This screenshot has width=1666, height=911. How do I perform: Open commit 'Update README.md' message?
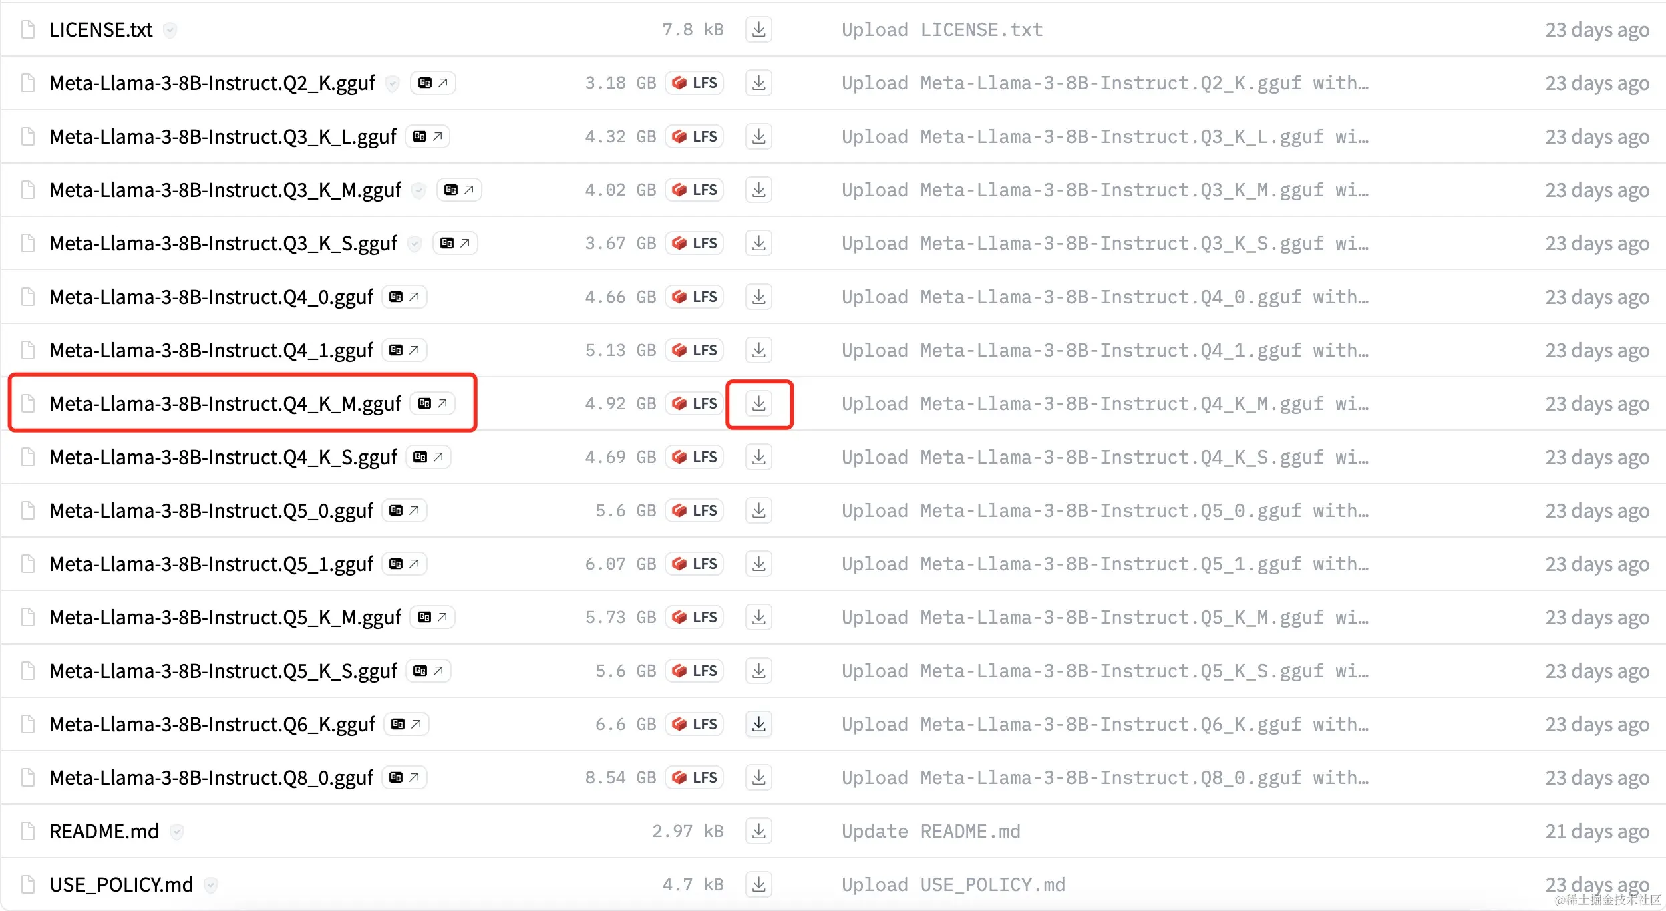pos(931,831)
